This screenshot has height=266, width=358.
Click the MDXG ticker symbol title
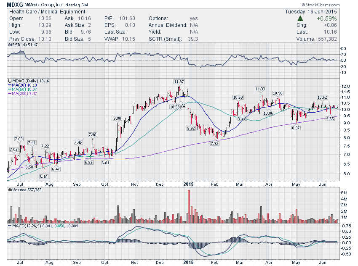(15, 5)
